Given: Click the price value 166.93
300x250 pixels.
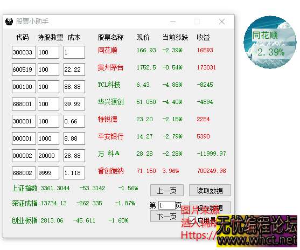Looking at the screenshot, I should coord(146,50).
